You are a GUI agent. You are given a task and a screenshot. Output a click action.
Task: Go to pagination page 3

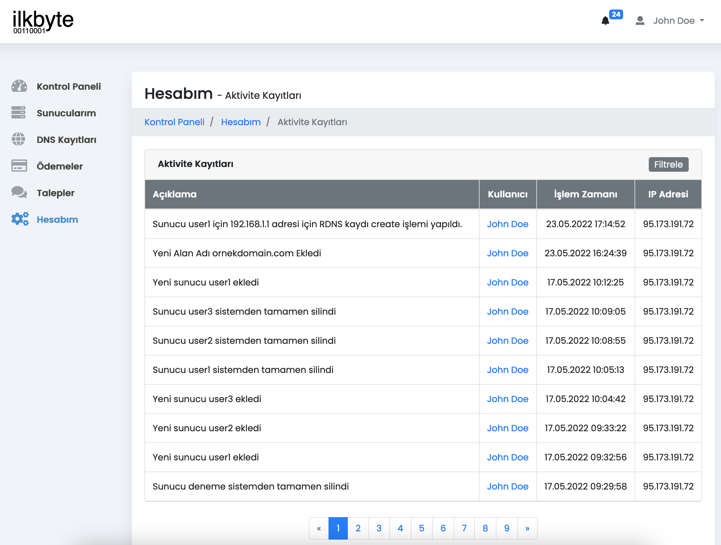point(379,528)
